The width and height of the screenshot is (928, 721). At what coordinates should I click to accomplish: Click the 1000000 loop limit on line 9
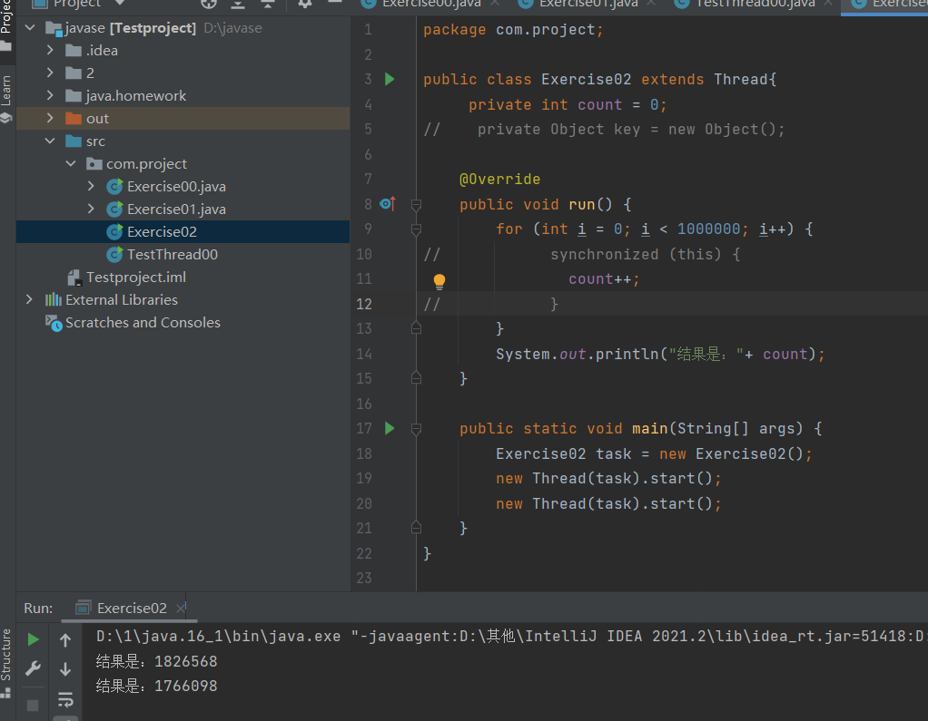(x=708, y=229)
